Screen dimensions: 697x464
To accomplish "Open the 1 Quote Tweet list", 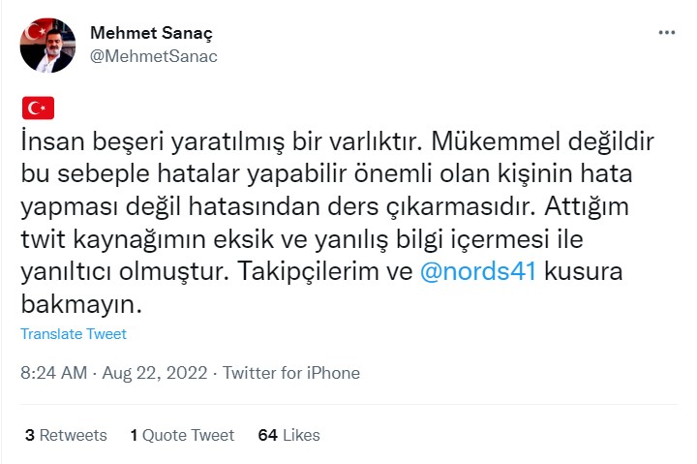I will 182,435.
